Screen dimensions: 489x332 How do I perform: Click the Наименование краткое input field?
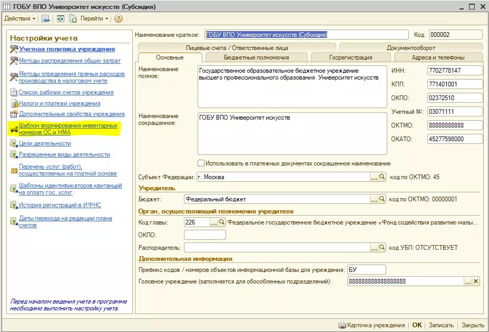click(307, 35)
